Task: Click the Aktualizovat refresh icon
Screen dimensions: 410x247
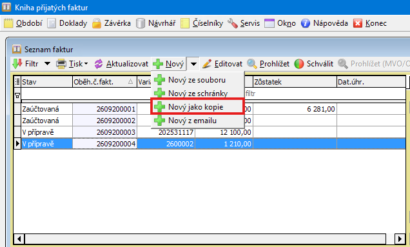Action: pyautogui.click(x=99, y=64)
